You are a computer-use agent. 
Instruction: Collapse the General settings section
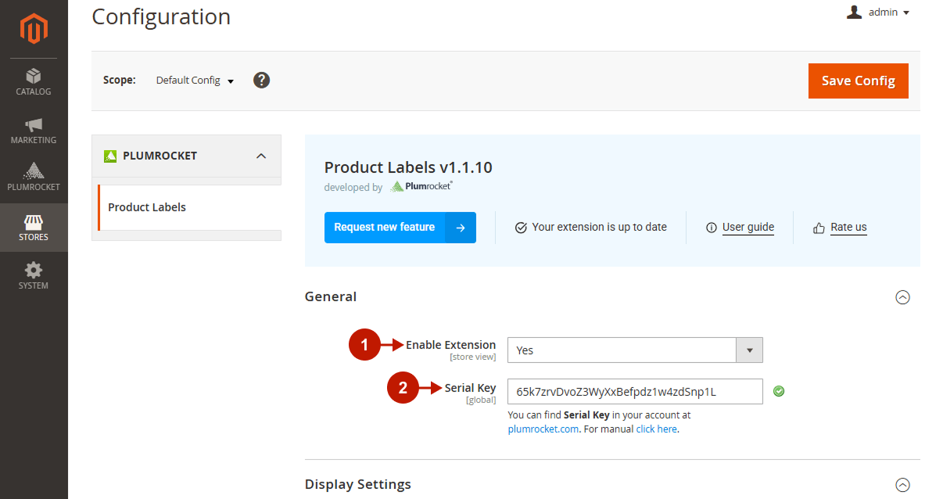tap(902, 297)
